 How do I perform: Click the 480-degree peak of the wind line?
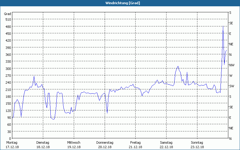click(x=223, y=26)
